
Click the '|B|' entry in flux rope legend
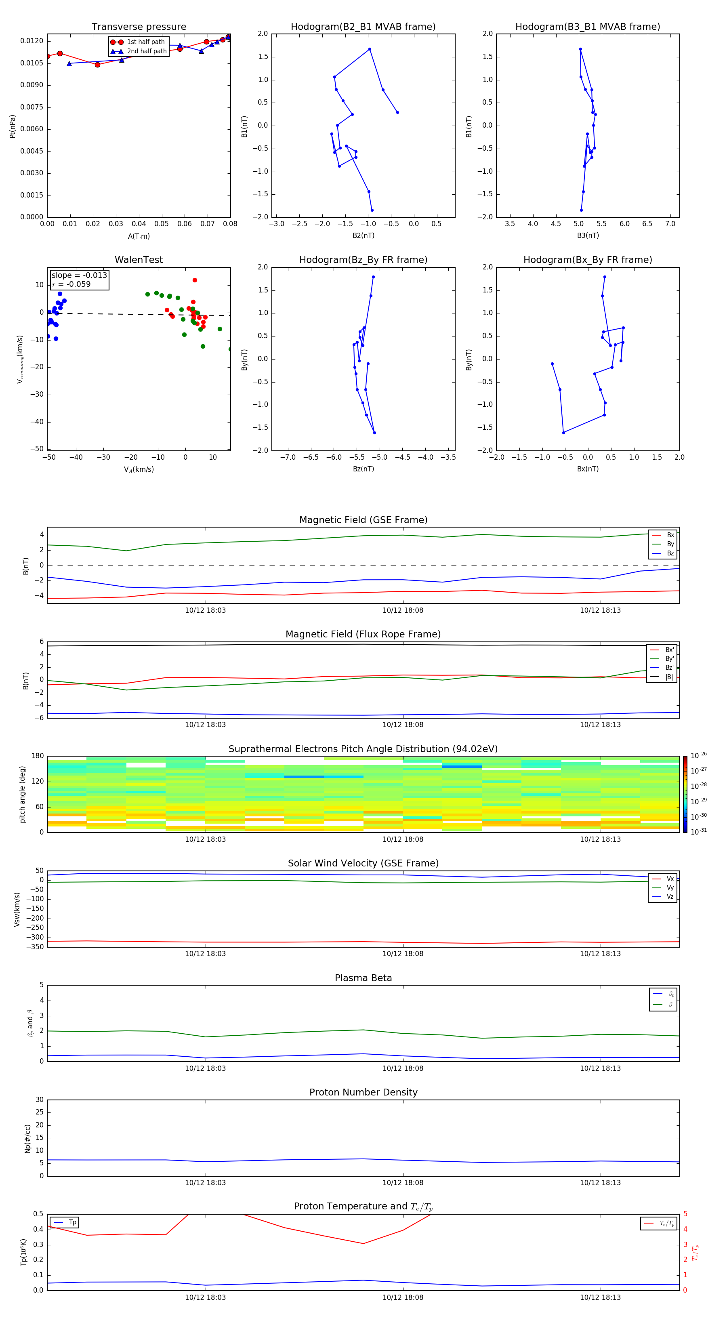[662, 677]
